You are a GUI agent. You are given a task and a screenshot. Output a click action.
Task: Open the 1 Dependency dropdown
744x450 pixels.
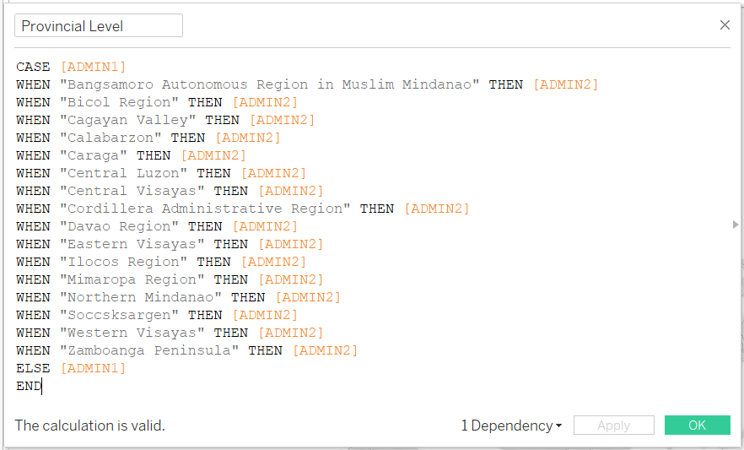point(511,426)
